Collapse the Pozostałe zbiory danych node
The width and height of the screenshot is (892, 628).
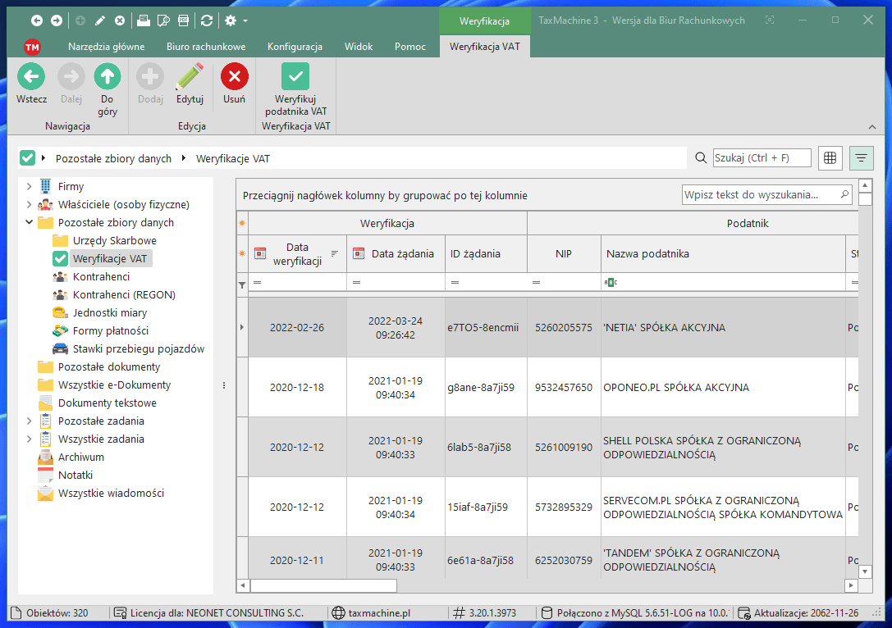30,223
